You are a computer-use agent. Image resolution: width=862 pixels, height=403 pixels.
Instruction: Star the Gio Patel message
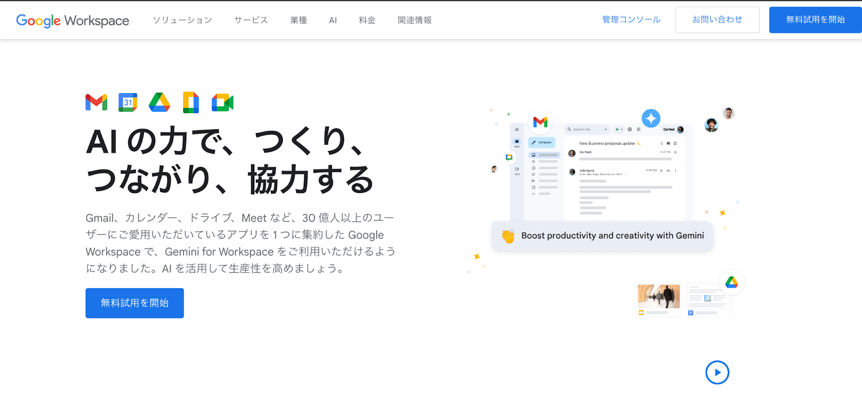click(675, 152)
